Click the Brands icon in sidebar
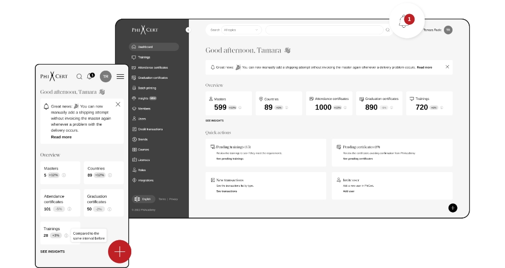505x268 pixels. (134, 139)
